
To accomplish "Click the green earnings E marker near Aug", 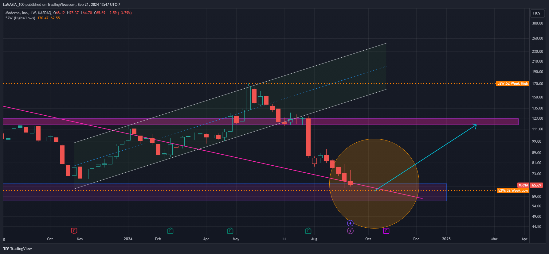I will click(x=308, y=231).
